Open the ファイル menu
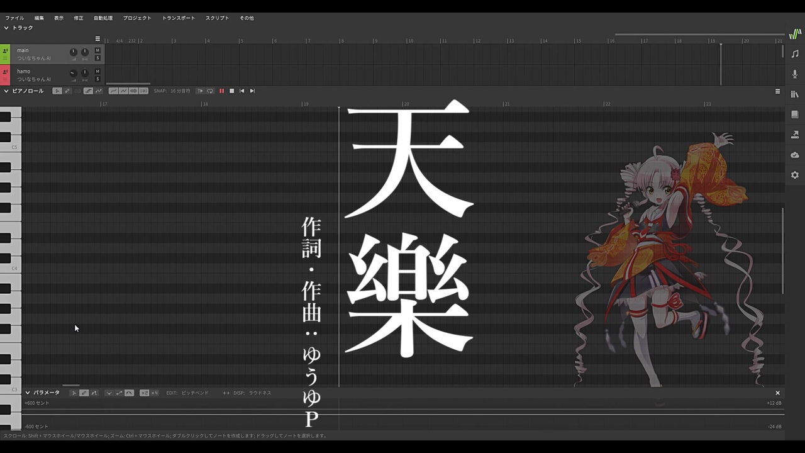 [14, 18]
